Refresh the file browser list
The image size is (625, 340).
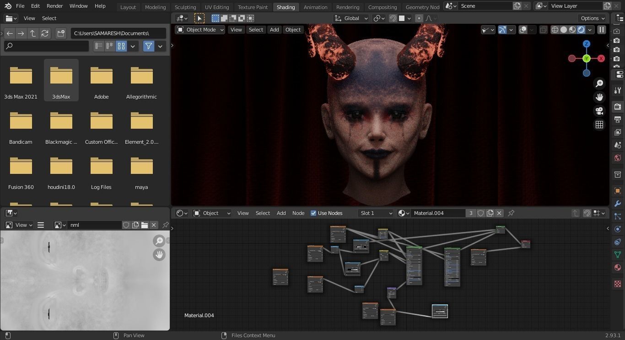pyautogui.click(x=45, y=33)
